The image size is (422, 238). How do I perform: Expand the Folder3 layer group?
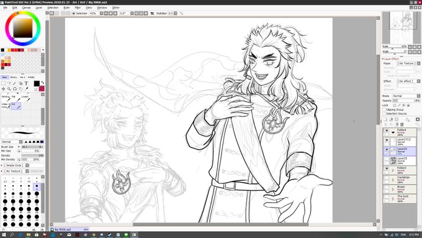pyautogui.click(x=393, y=170)
